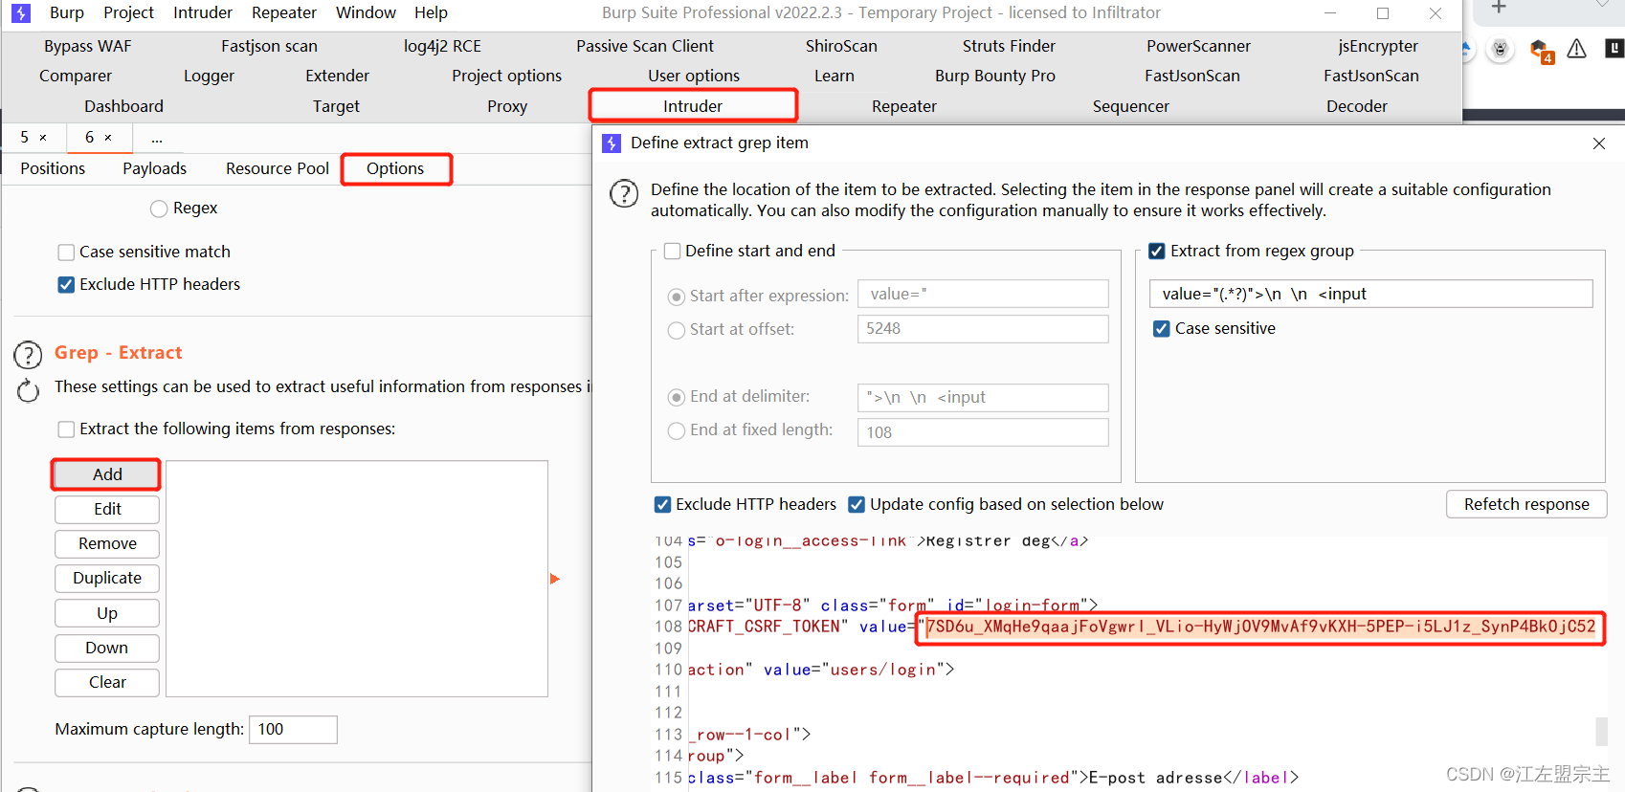Close the Define extract grep item dialog
Screen dimensions: 1625x792
1598,143
